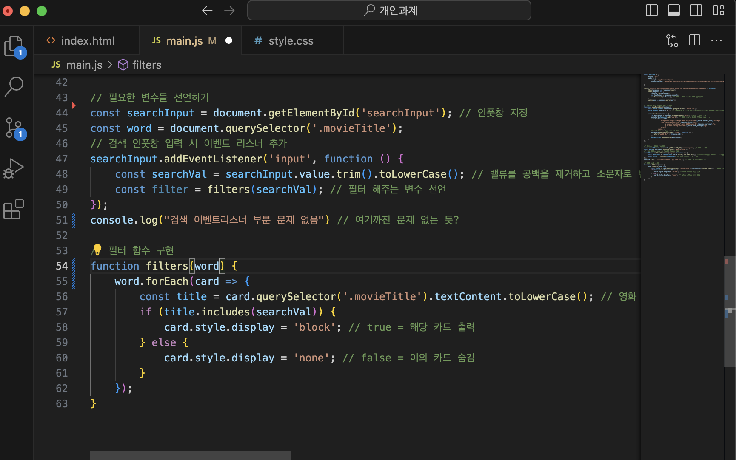Click the magnifier icon in the command center
The image size is (736, 460).
369,10
